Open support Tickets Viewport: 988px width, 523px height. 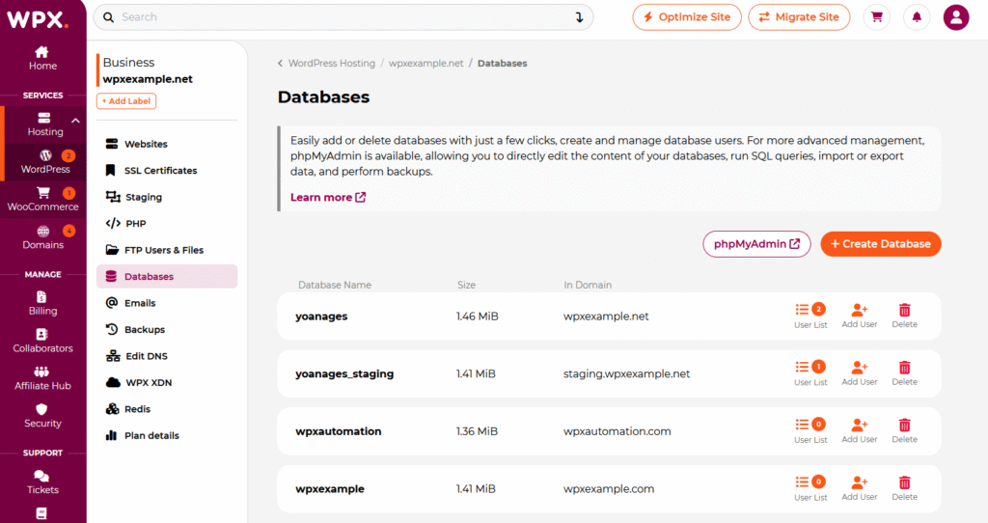click(42, 482)
